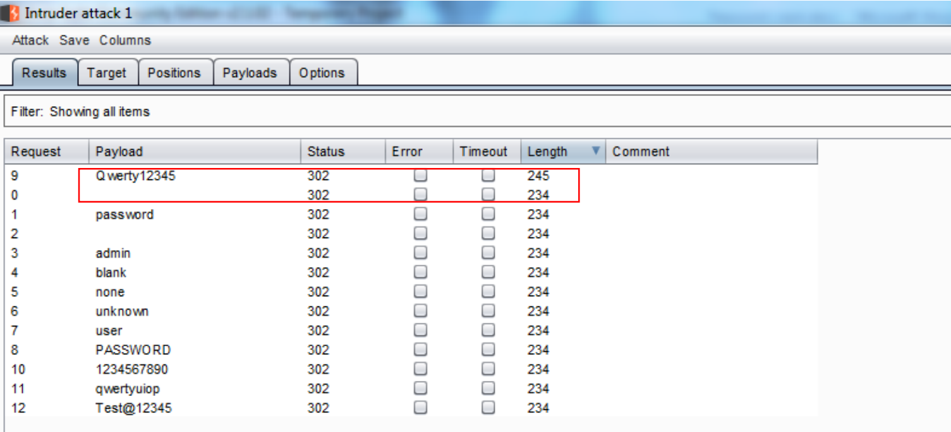The height and width of the screenshot is (432, 951).
Task: Toggle Timeout checkbox for request 2 row
Action: pos(488,234)
